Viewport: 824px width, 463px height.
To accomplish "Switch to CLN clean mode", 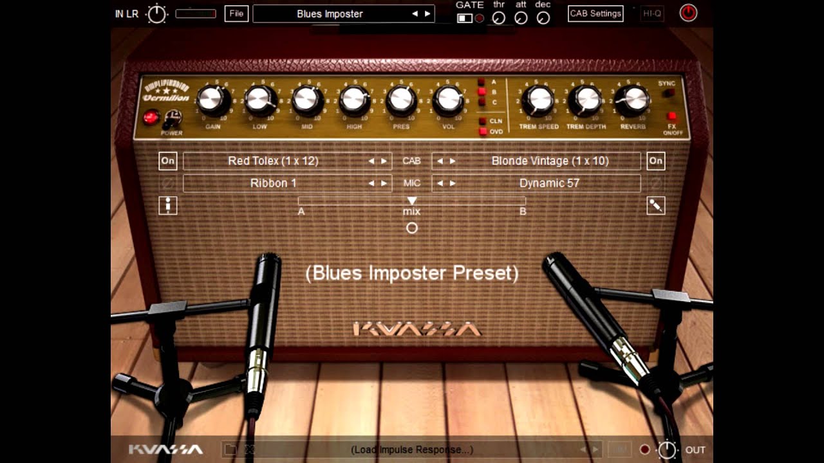I will pyautogui.click(x=482, y=121).
